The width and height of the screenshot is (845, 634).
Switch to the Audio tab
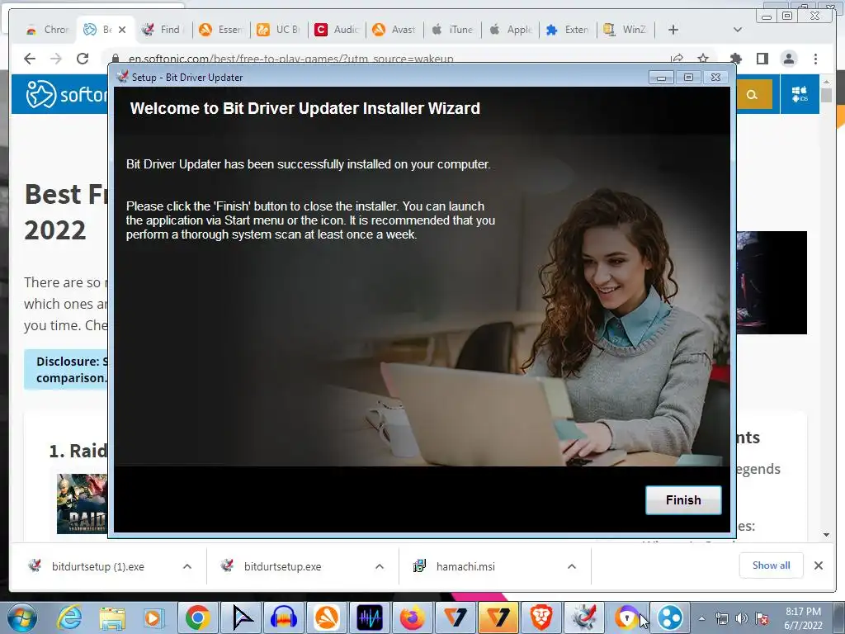pyautogui.click(x=337, y=30)
